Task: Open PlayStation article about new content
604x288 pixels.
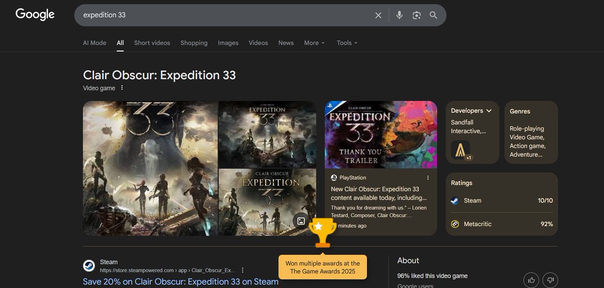Action: tap(379, 193)
